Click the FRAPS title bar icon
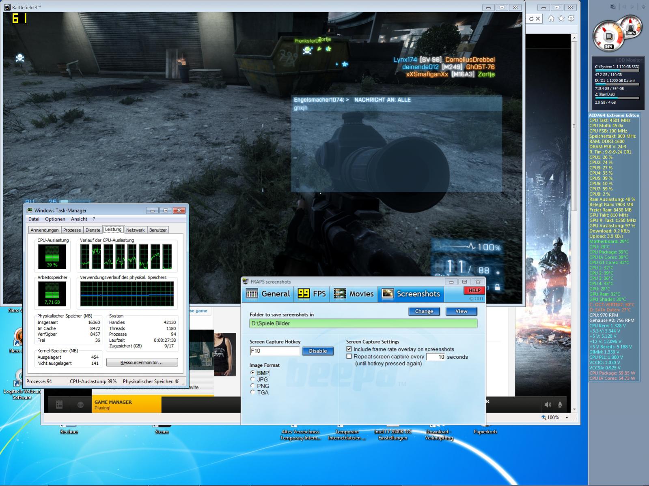Screen dimensions: 649x486 [x=246, y=282]
